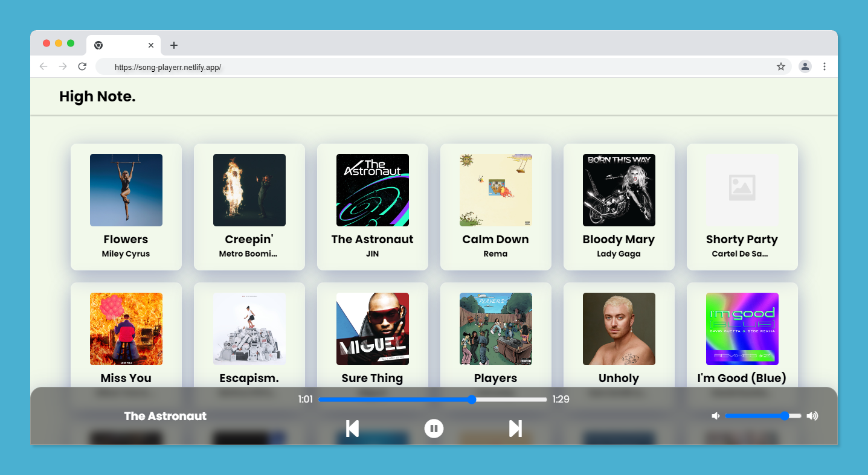Open Bloody Mary album art
This screenshot has height=475, width=868.
coord(619,190)
